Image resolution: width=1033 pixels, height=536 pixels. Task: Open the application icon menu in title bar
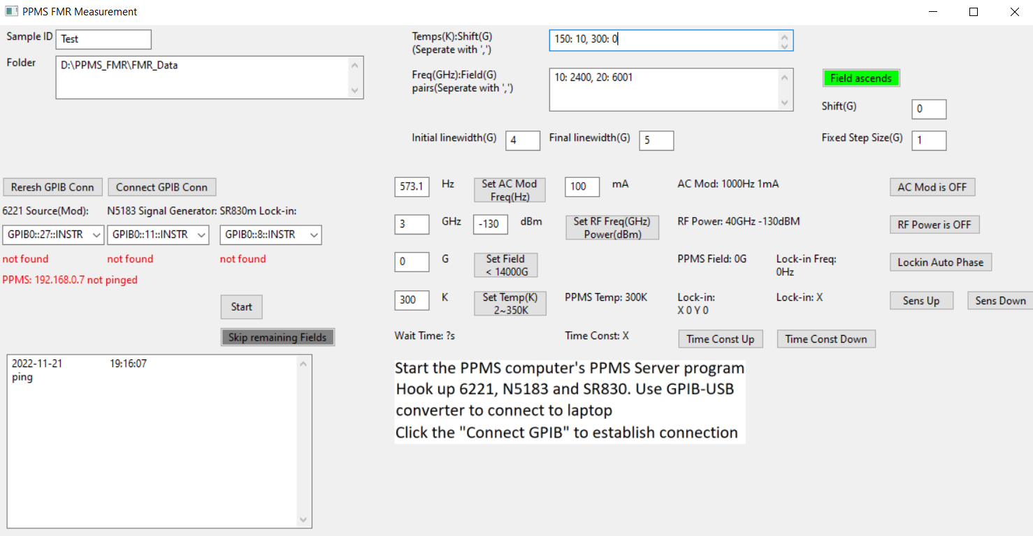pos(11,11)
